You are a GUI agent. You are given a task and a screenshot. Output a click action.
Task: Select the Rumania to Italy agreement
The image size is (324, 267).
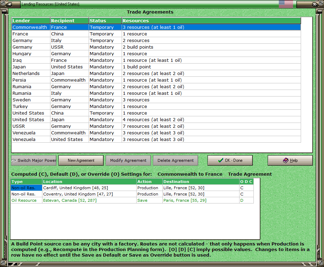click(x=156, y=93)
